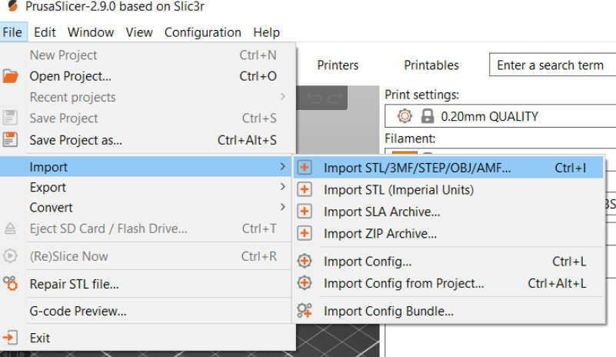616x357 pixels.
Task: Open the Help menu
Action: (x=266, y=32)
